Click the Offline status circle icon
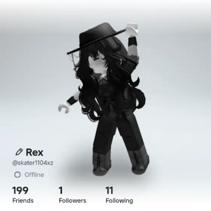 coord(17,174)
